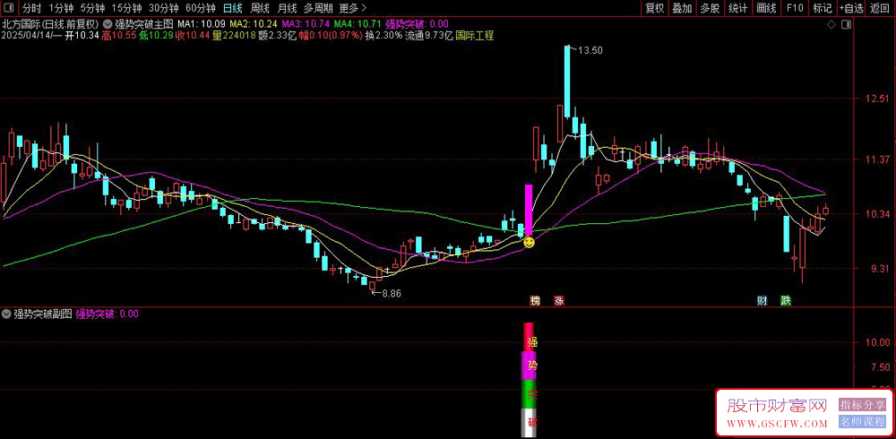Click the MA2: 10.24 value
The height and width of the screenshot is (439, 896).
click(254, 24)
